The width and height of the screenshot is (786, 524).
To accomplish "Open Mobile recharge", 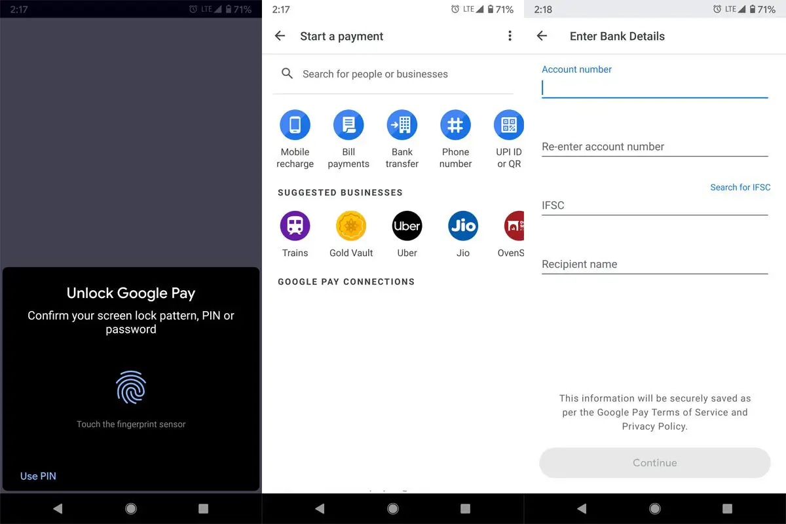I will click(295, 139).
